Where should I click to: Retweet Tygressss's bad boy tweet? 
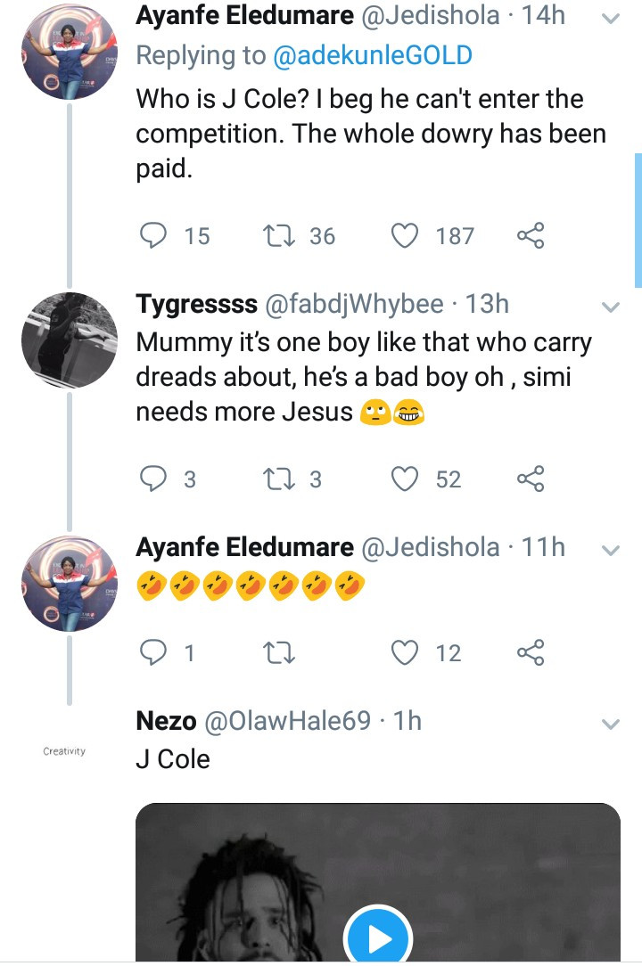pyautogui.click(x=279, y=479)
